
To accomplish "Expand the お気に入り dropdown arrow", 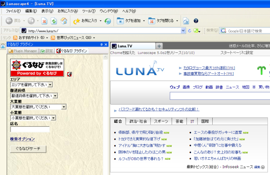I will coord(100,21).
